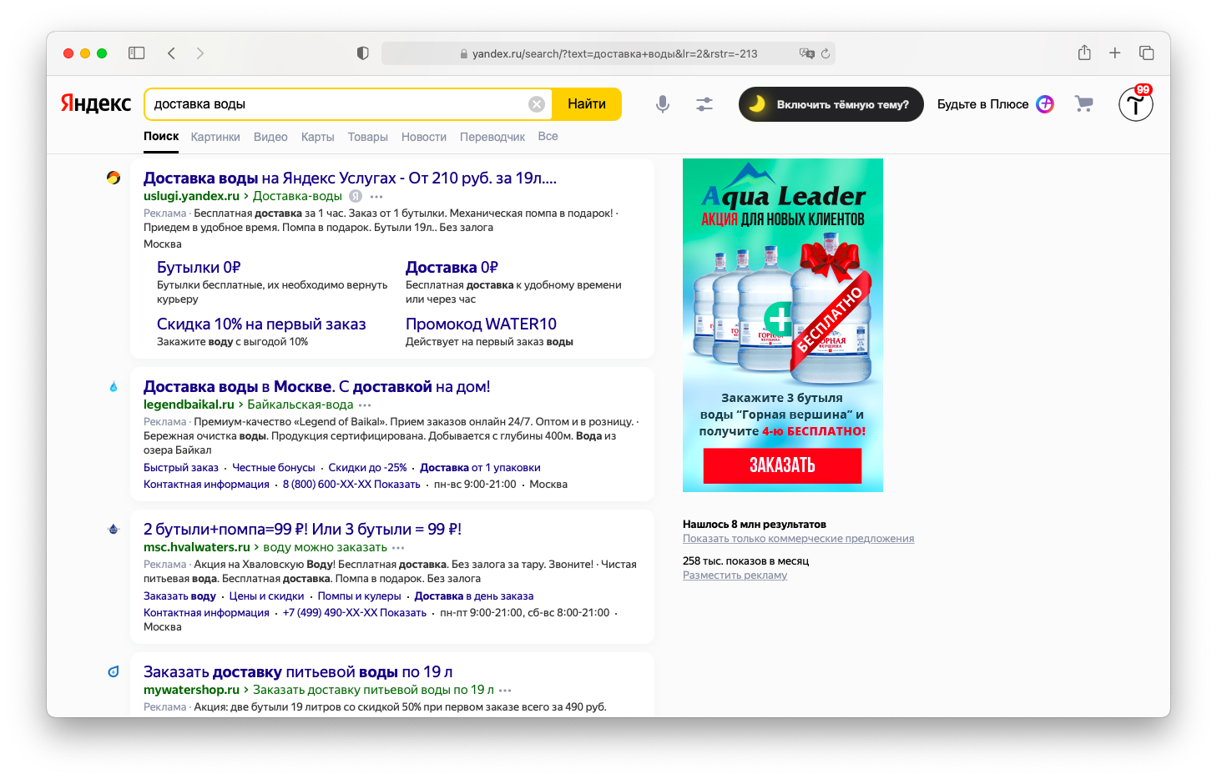Image resolution: width=1217 pixels, height=779 pixels.
Task: Open the shopping cart icon
Action: 1083,103
